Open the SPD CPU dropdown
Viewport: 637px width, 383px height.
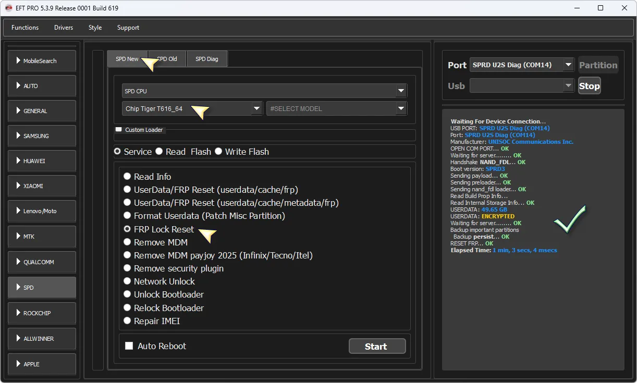click(x=401, y=91)
